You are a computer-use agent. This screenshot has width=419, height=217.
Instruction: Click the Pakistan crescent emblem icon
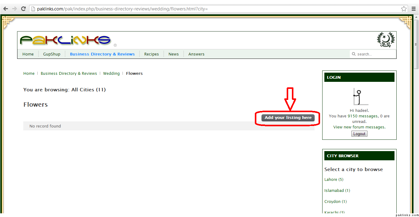[x=386, y=40]
